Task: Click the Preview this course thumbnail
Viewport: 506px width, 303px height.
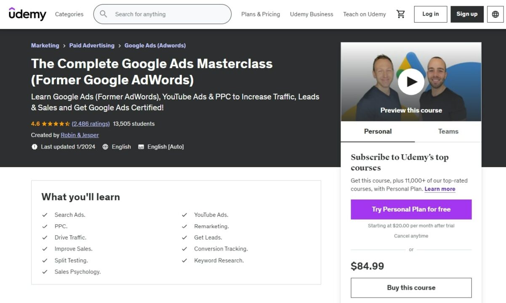Action: point(411,82)
